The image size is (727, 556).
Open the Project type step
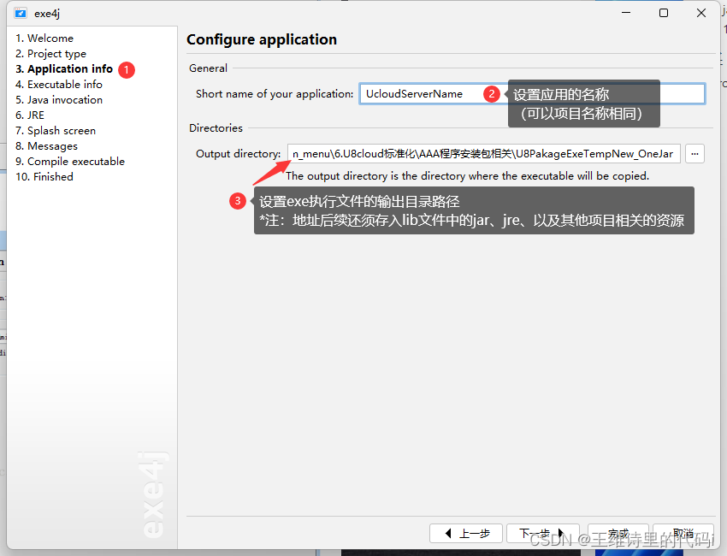coord(51,54)
